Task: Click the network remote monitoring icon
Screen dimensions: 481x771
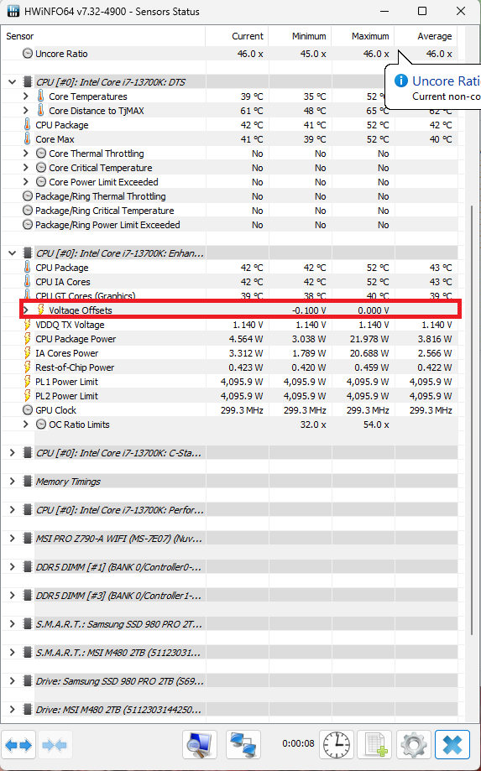Action: (243, 746)
